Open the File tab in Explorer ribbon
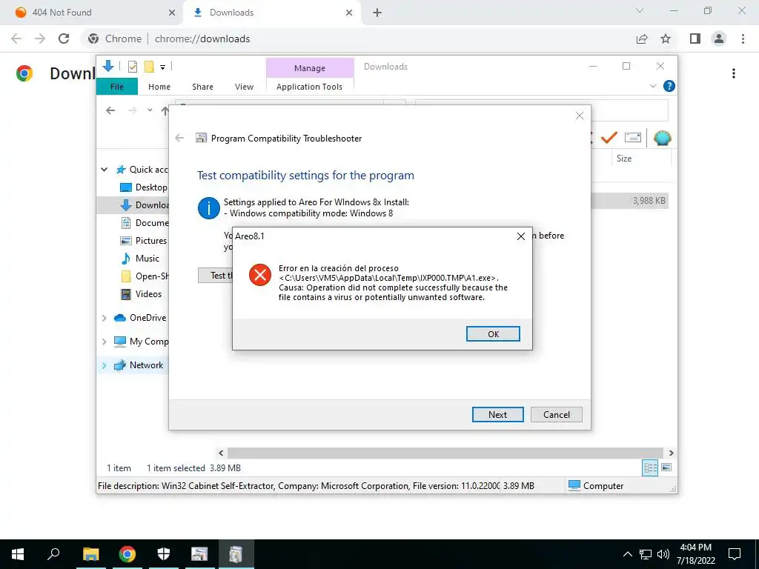 (x=117, y=87)
